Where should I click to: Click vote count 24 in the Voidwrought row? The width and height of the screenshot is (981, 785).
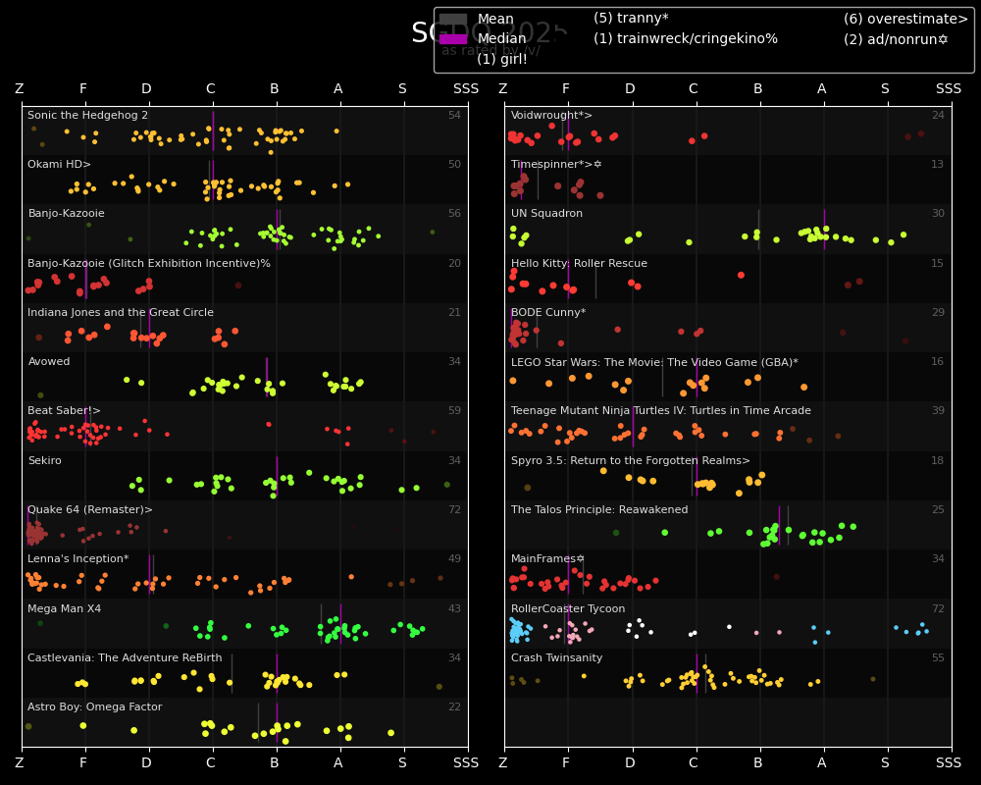click(x=938, y=115)
